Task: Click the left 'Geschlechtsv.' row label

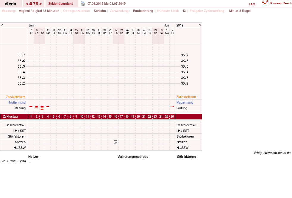Action: click(15, 125)
